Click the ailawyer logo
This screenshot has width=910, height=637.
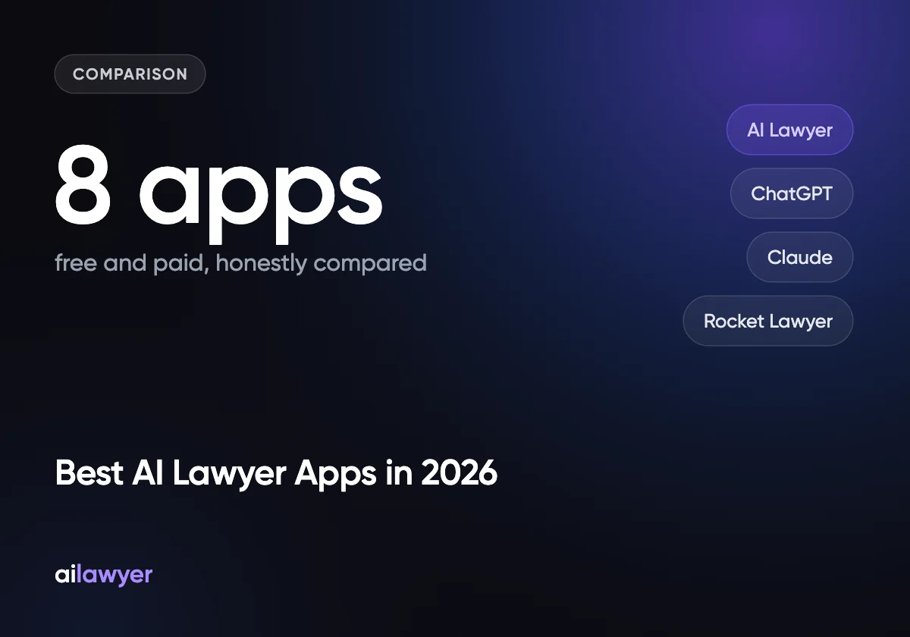(x=104, y=575)
